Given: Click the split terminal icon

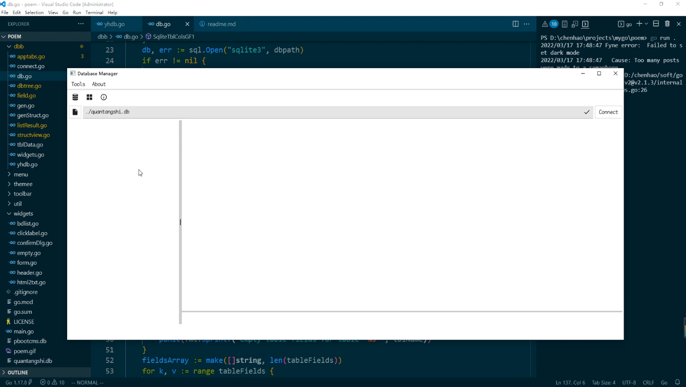Looking at the screenshot, I should [656, 24].
